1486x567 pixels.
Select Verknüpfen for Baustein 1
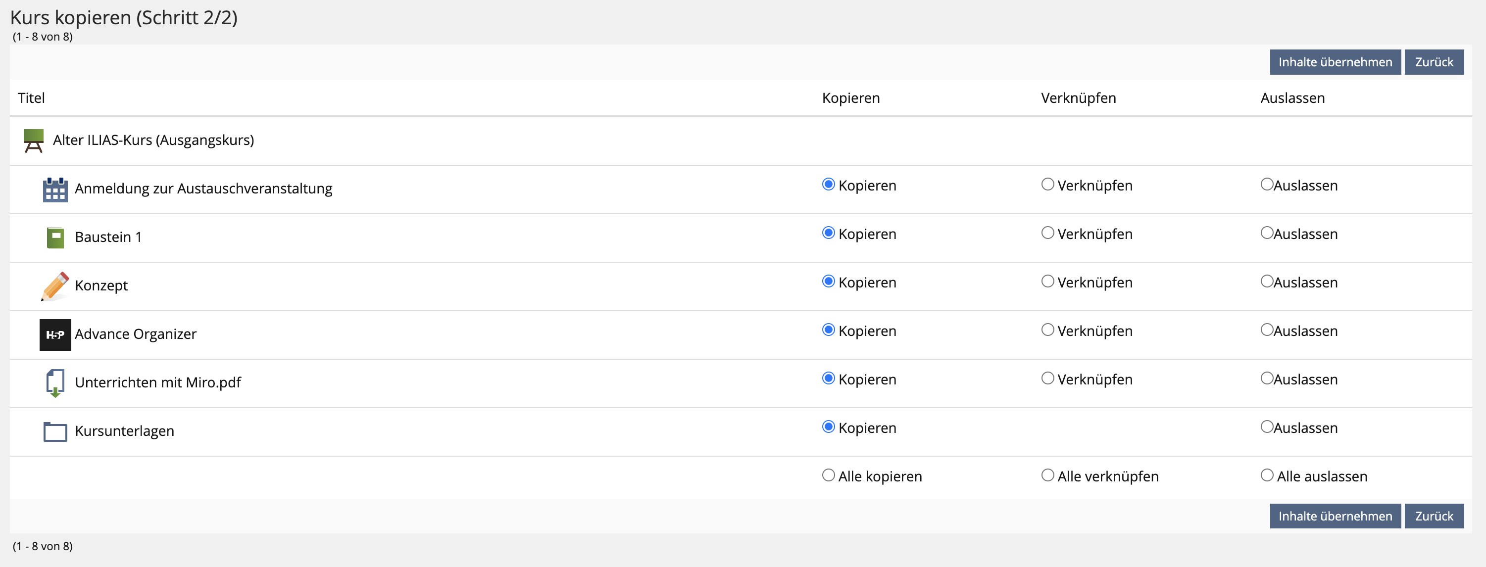pos(1047,233)
